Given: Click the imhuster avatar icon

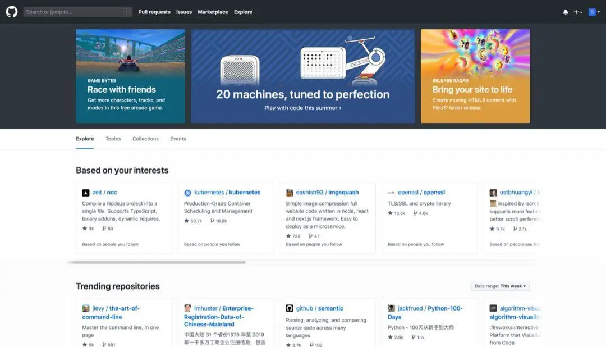Looking at the screenshot, I should tap(187, 308).
